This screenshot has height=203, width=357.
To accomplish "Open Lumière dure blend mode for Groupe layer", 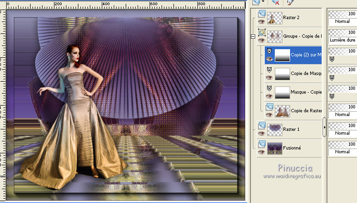I will 343,40.
